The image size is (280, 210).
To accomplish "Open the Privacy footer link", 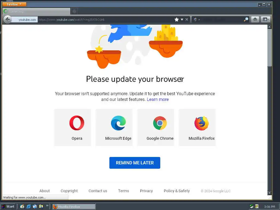I will tap(146, 191).
